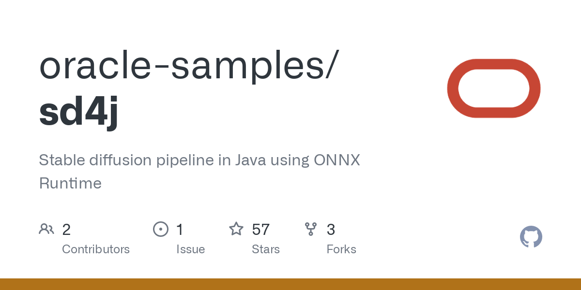
Task: Click the Contributors text label
Action: 96,249
